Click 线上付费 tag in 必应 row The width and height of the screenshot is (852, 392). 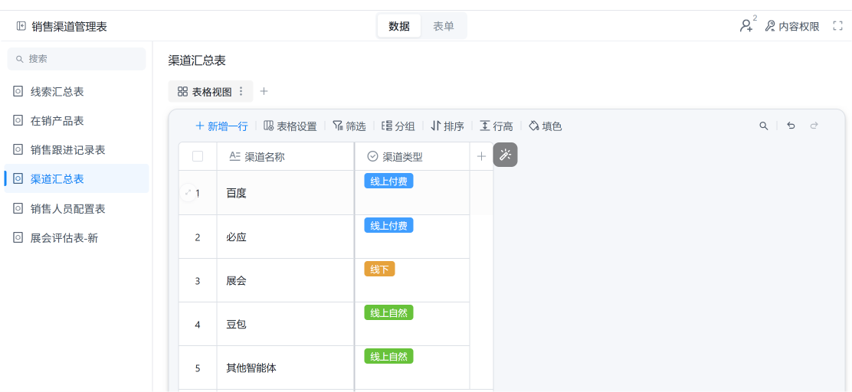(x=388, y=225)
